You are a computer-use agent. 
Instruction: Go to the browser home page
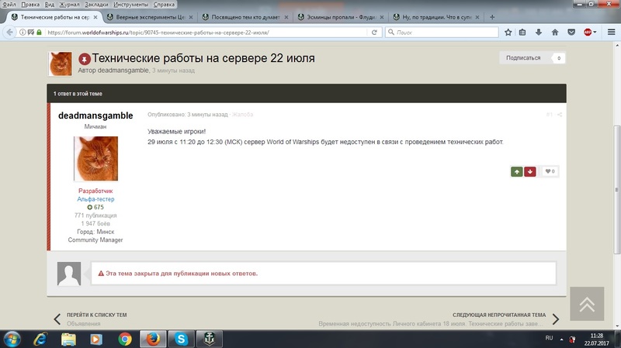click(x=555, y=32)
